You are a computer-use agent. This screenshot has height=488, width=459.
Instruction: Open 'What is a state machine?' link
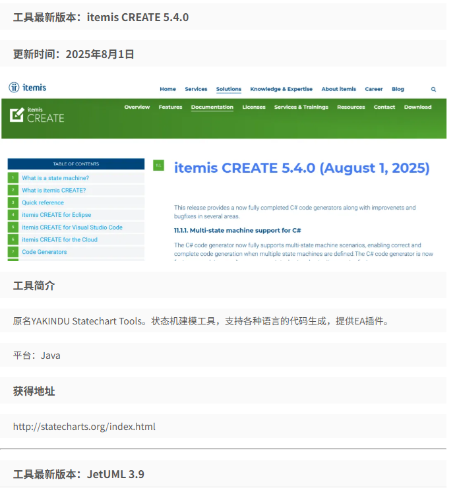(55, 178)
